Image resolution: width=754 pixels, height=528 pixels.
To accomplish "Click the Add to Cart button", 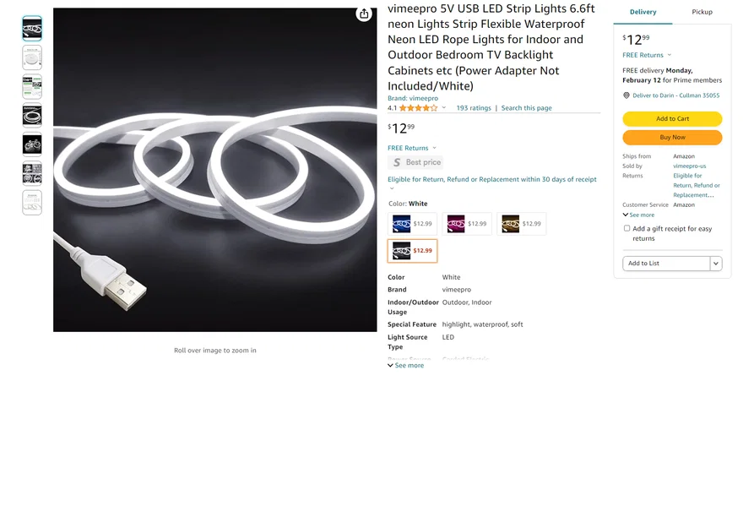I will tap(672, 118).
